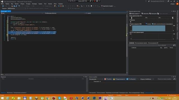The height and width of the screenshot is (100, 179).
Task: Open Skype from the taskbar
Action: [x=60, y=98]
